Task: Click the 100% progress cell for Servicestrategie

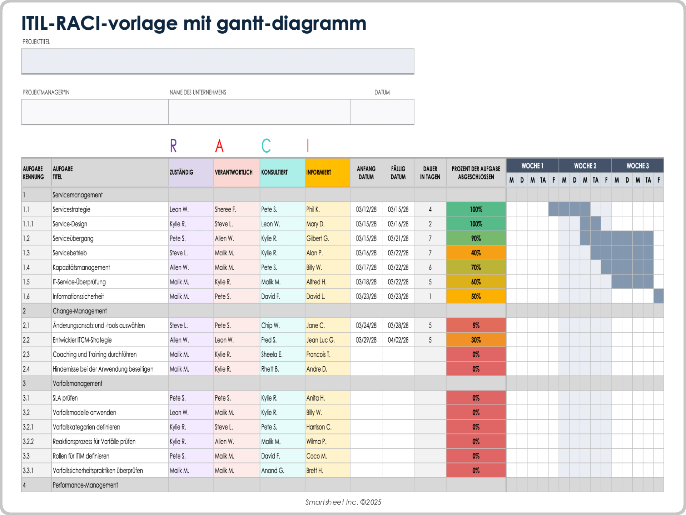Action: coord(476,209)
